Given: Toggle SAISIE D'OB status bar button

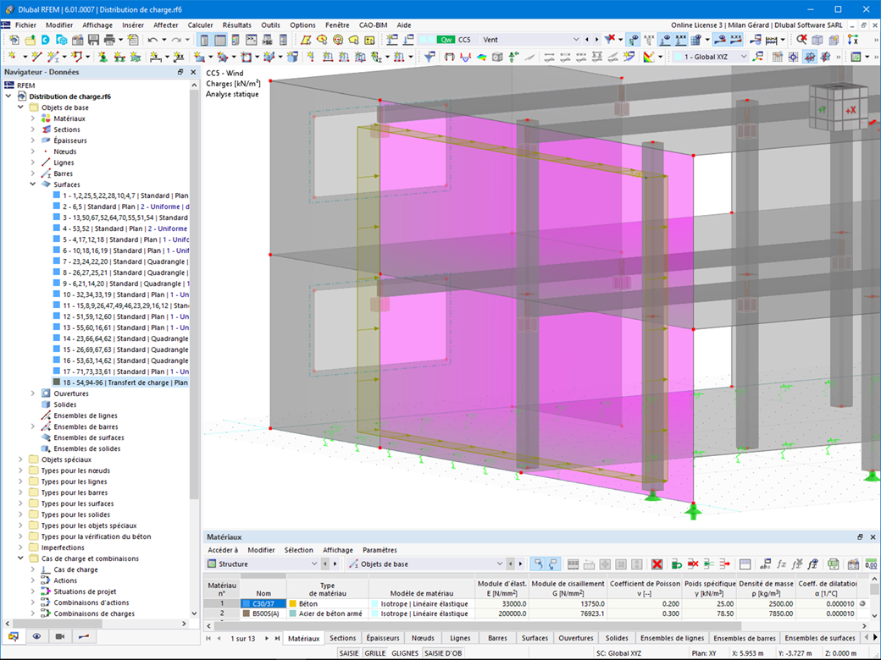Looking at the screenshot, I should [443, 652].
